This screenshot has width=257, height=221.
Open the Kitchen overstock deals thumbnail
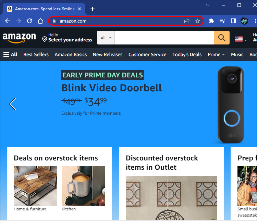[x=83, y=186]
